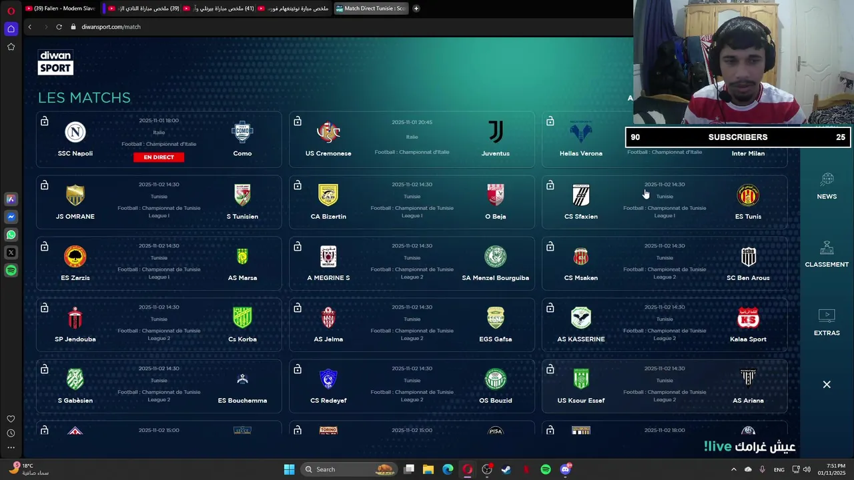Screen dimensions: 854x480
Task: Click the lock icon on AS KASSERINE card
Action: [x=550, y=307]
